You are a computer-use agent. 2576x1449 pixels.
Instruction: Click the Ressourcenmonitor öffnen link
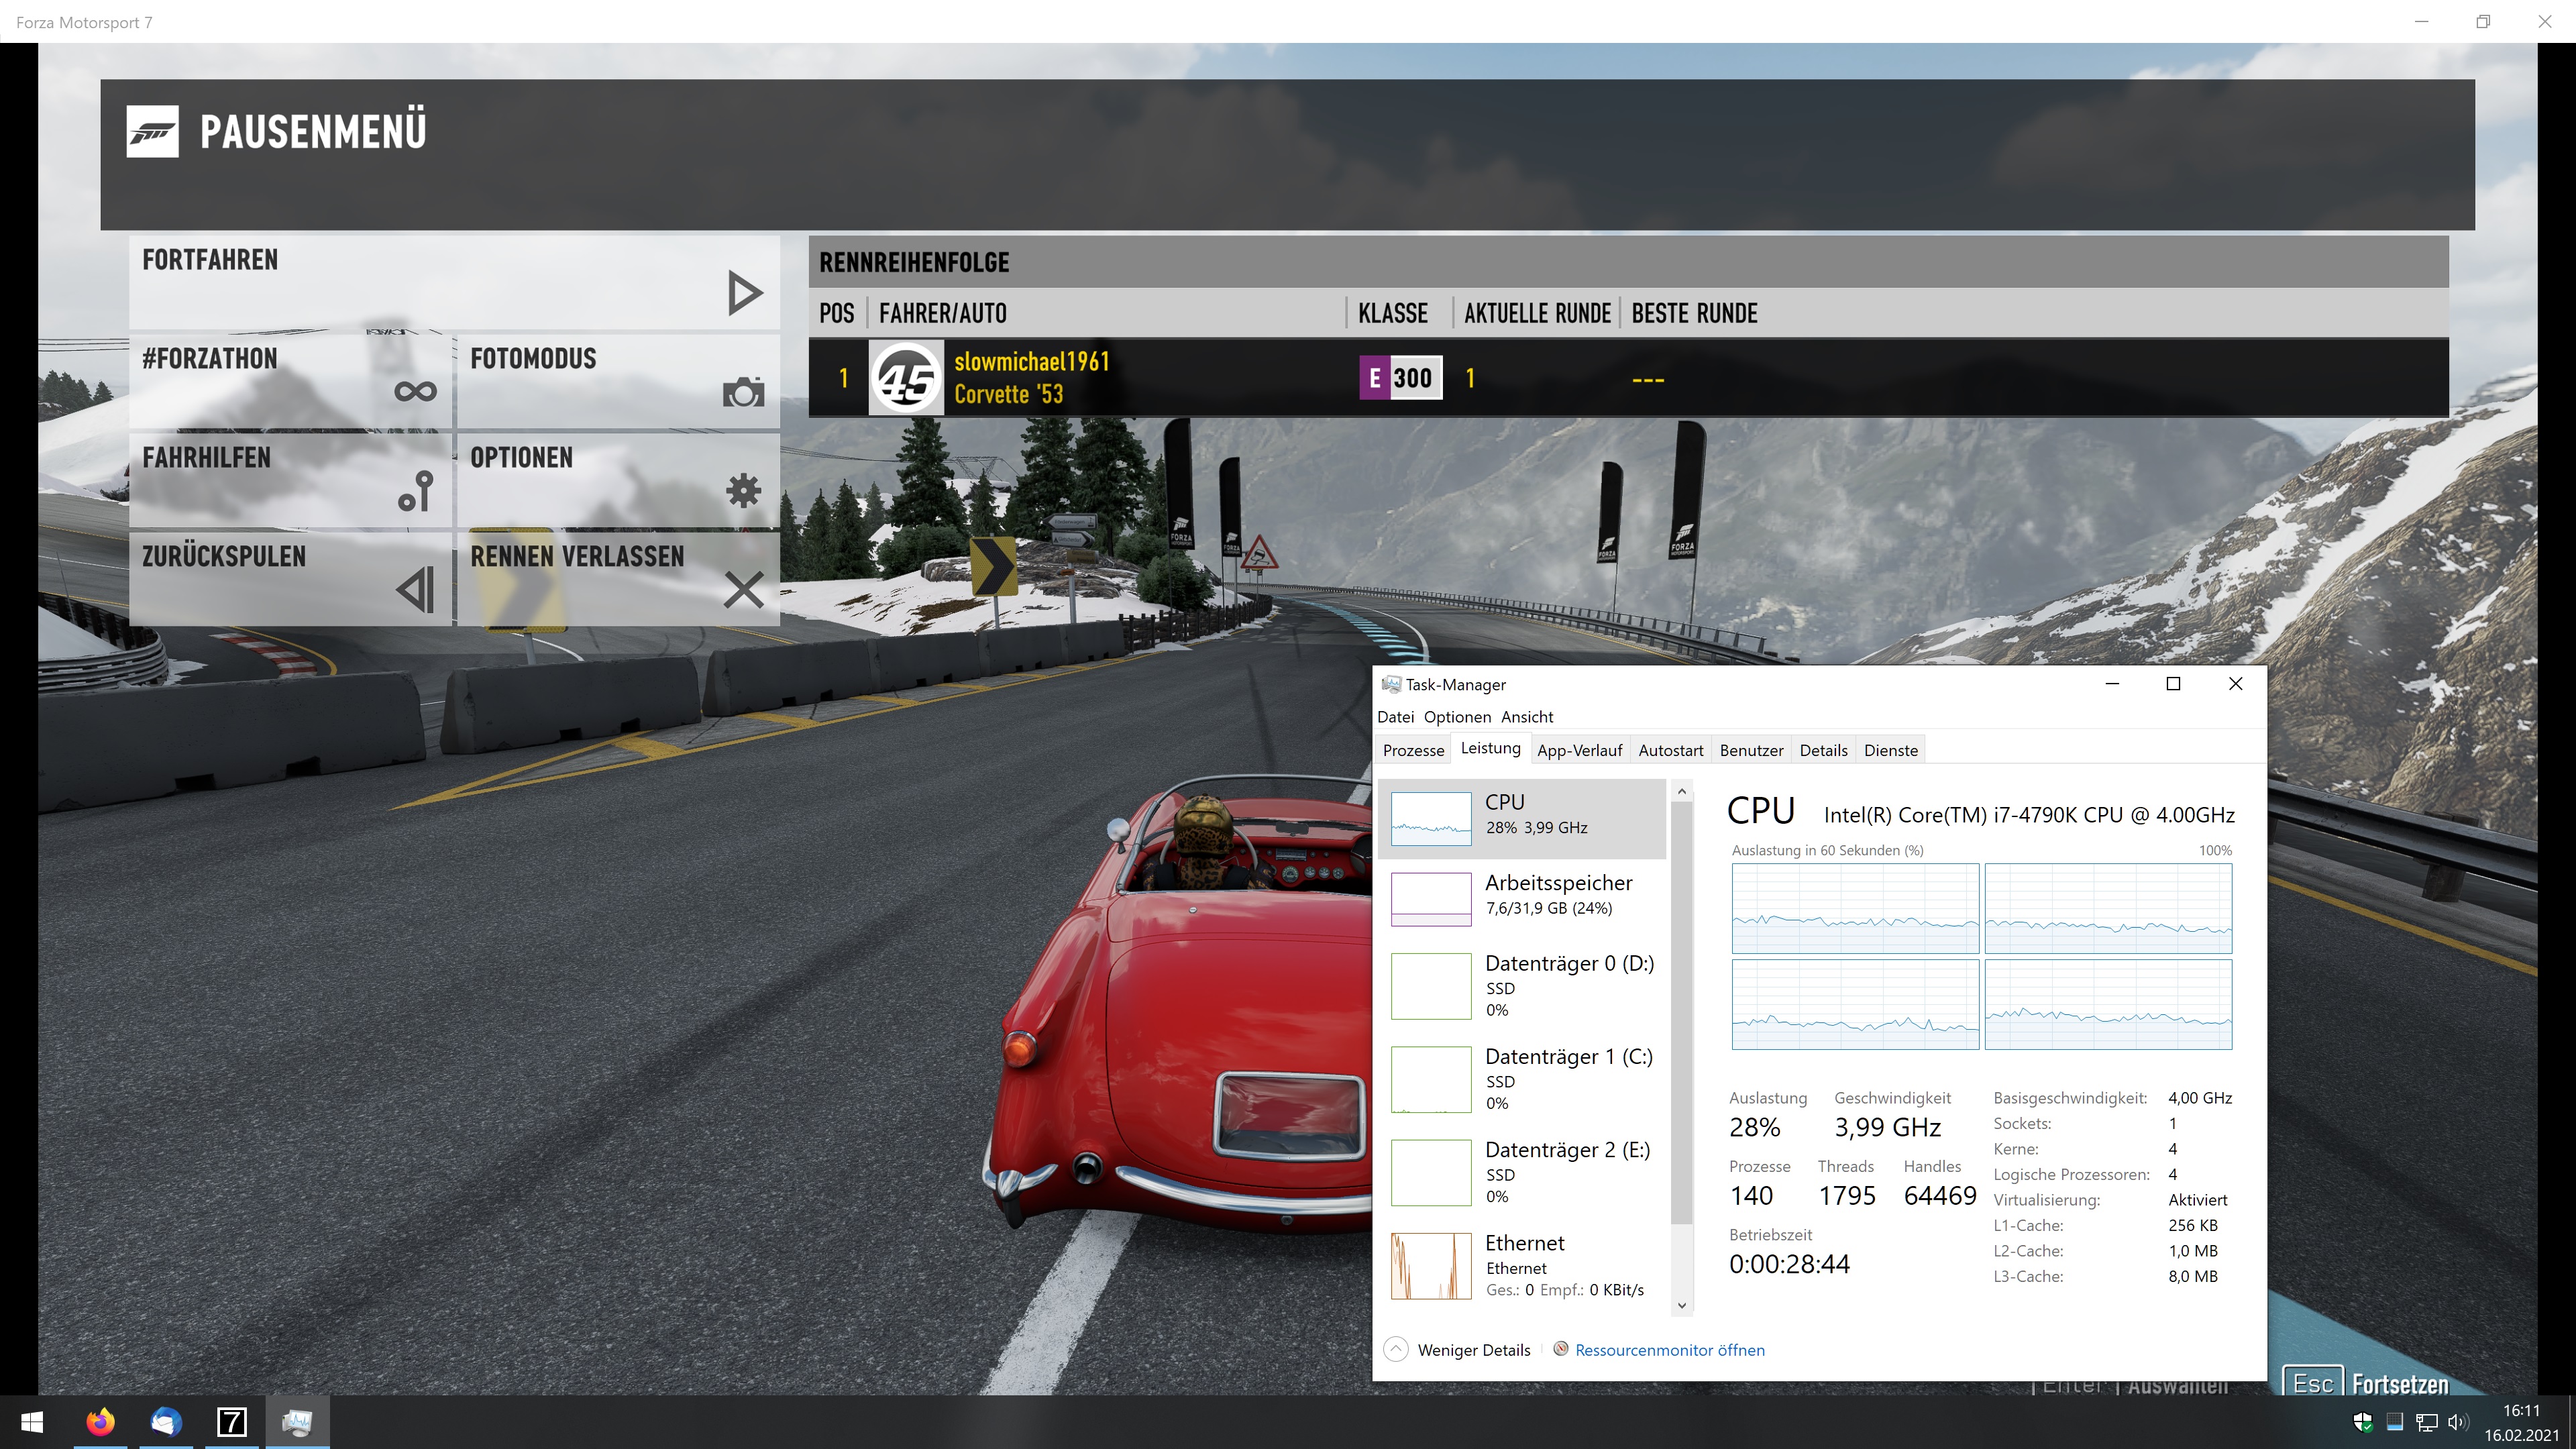[1669, 1350]
